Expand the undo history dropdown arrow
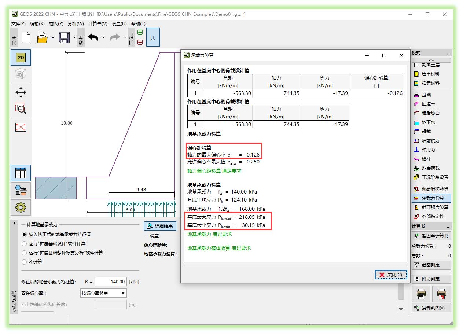This screenshot has height=335, width=463. [x=103, y=37]
